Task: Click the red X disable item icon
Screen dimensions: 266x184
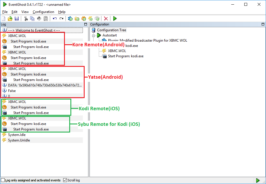Action: (x=106, y=19)
